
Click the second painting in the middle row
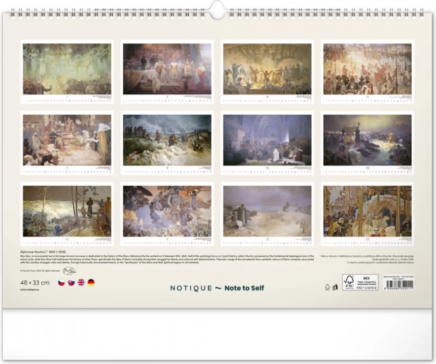coord(167,140)
